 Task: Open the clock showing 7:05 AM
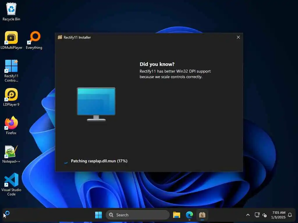[279, 215]
